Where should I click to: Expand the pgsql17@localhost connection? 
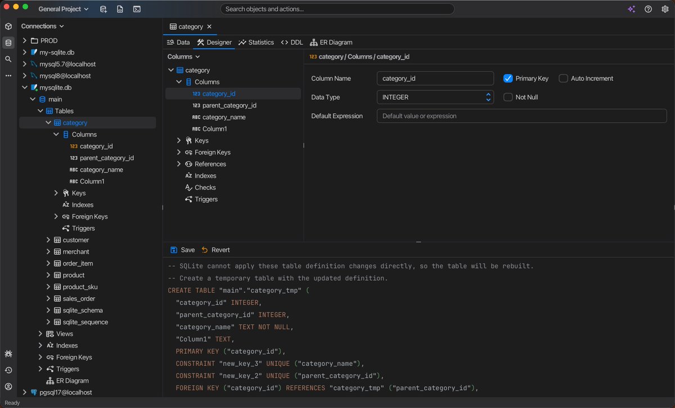coord(25,392)
